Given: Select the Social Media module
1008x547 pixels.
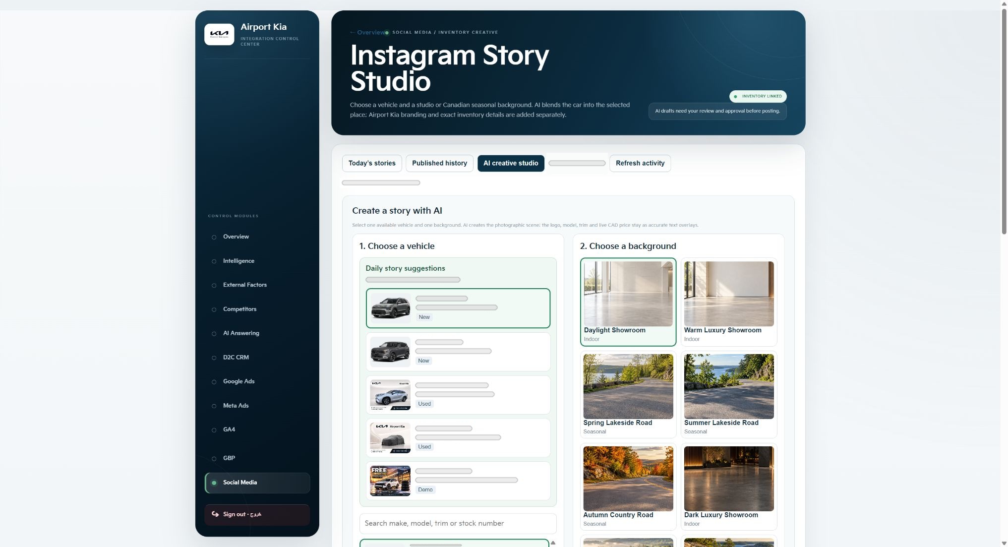Looking at the screenshot, I should point(257,483).
